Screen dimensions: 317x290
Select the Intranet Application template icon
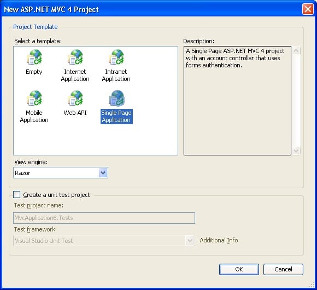pos(116,57)
